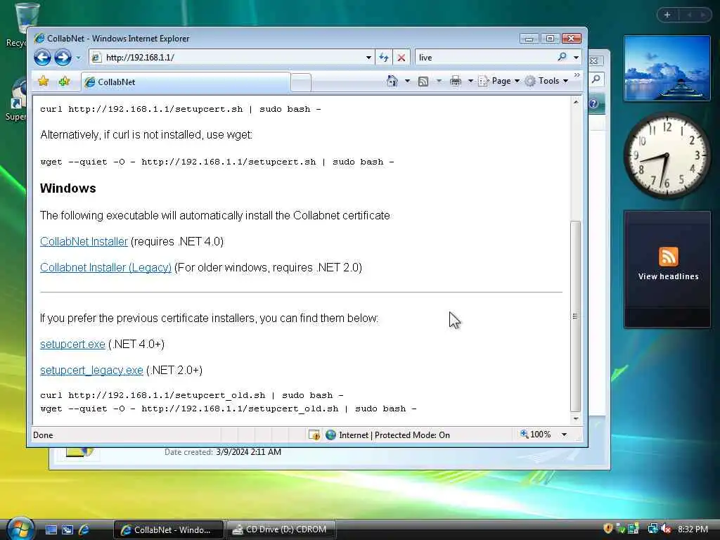
Task: Click the Done status bar text
Action: click(x=43, y=435)
